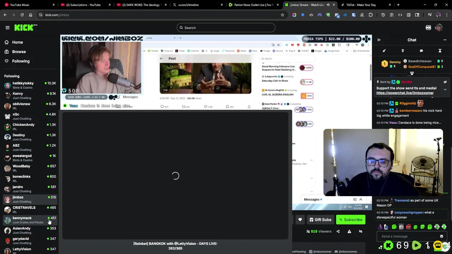Open the Kick user avatar menu

(x=439, y=28)
